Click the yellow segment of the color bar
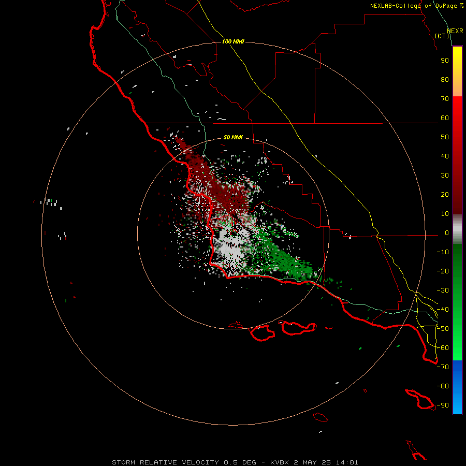 [x=457, y=71]
